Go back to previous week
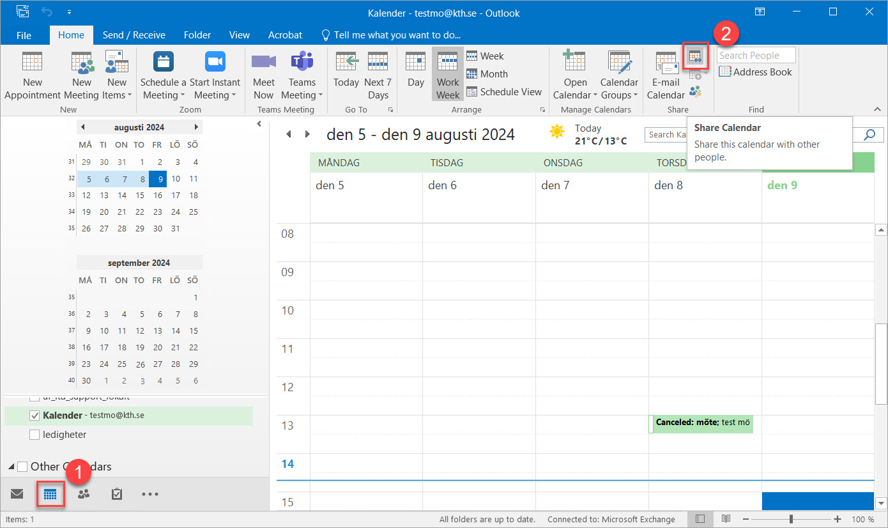 288,134
